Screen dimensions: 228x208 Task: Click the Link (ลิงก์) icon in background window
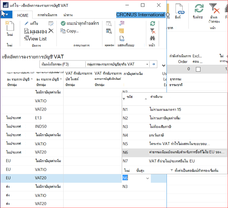(180, 11)
